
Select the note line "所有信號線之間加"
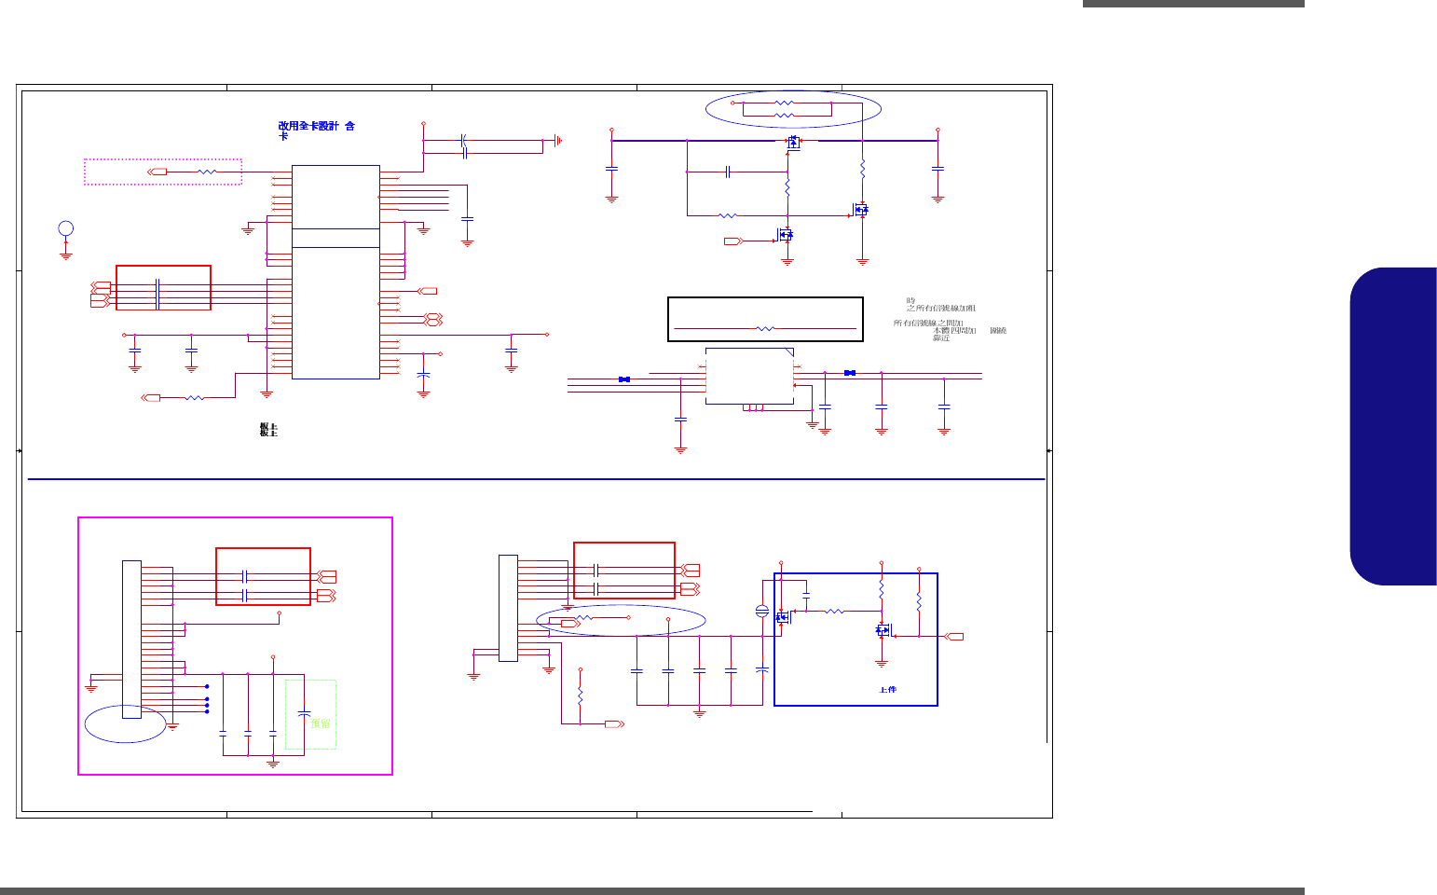(x=928, y=324)
